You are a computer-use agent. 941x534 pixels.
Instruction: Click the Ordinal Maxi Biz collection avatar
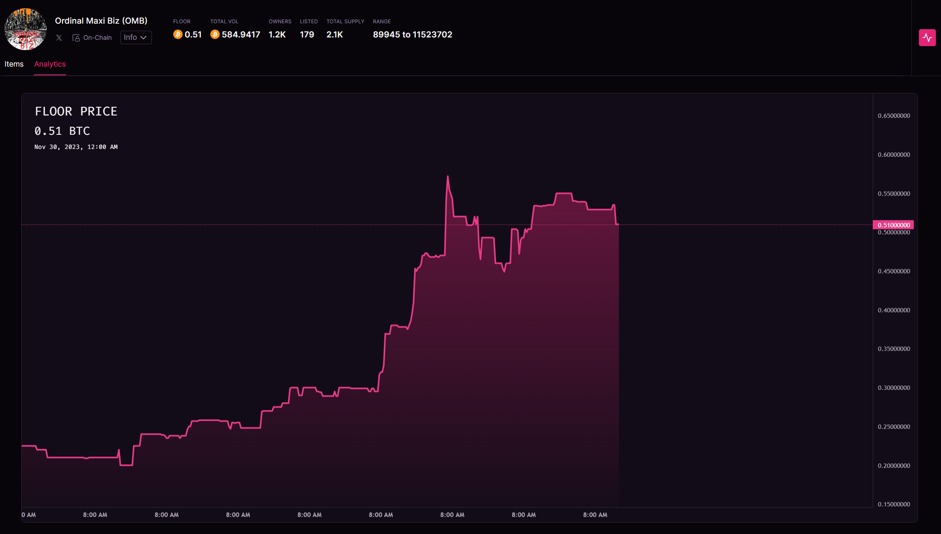25,29
